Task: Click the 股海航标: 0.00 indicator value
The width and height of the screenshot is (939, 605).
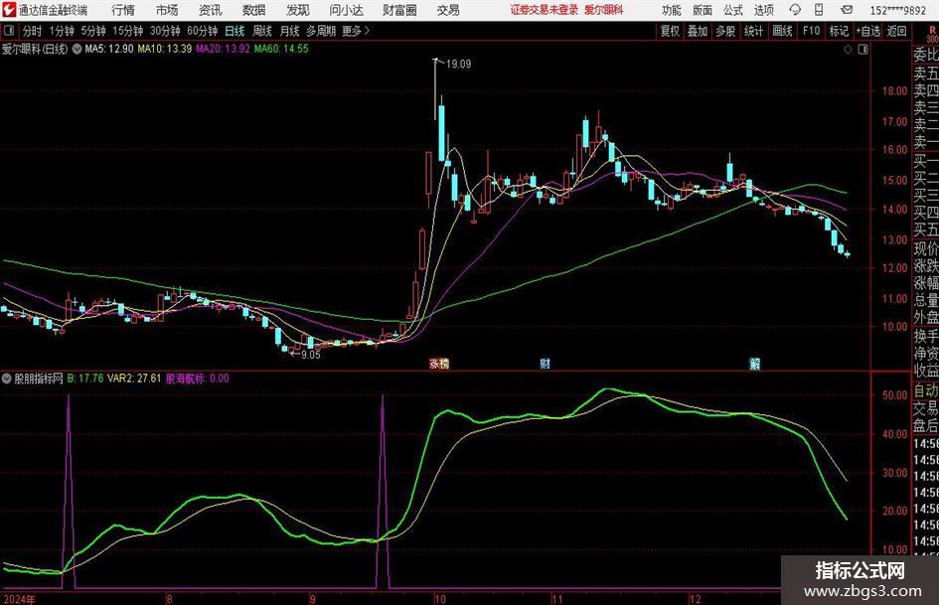Action: click(x=197, y=378)
